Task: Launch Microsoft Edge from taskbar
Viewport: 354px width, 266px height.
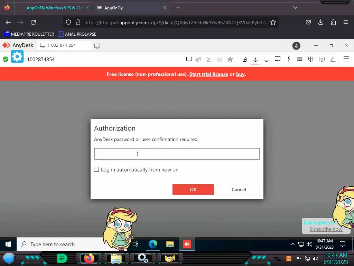Action: click(x=153, y=244)
